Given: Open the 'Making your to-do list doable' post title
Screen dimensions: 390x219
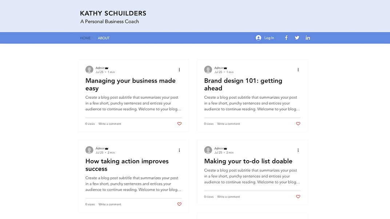Looking at the screenshot, I should 248,161.
